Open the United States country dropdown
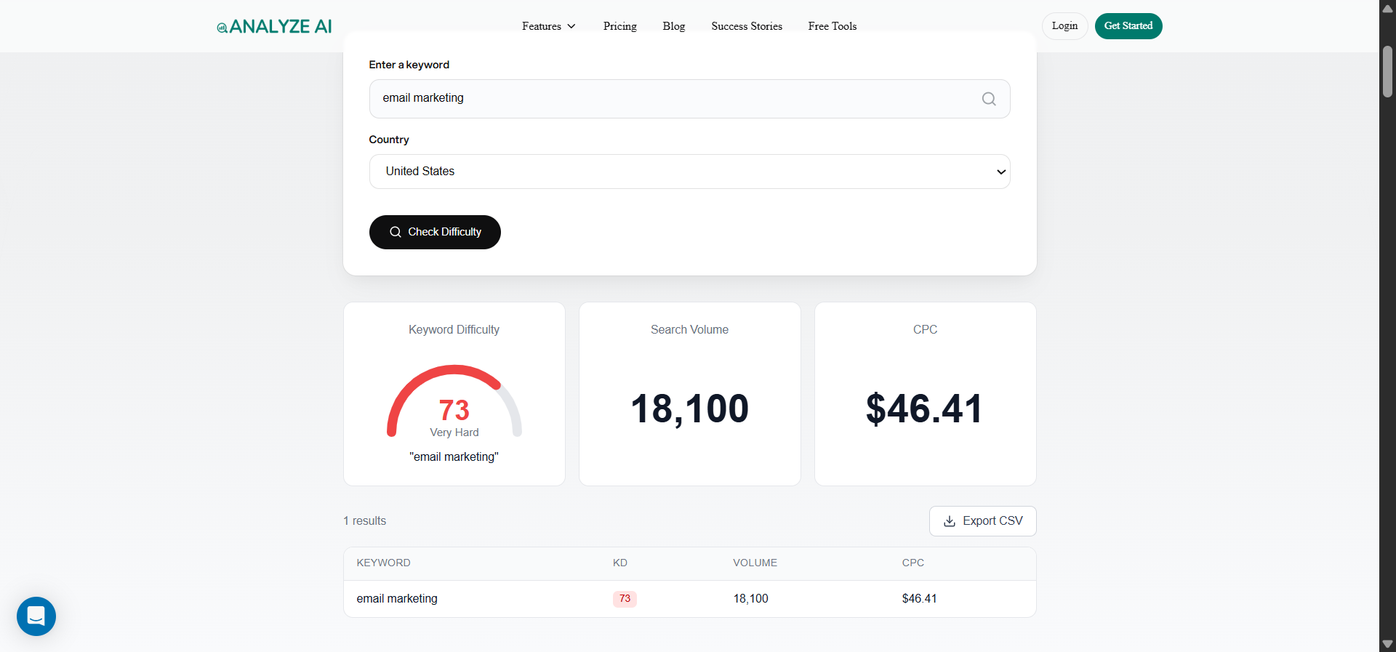This screenshot has width=1396, height=652. [689, 172]
